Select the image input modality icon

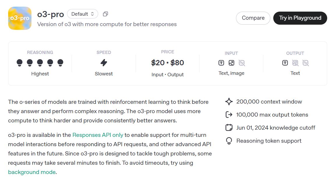231,63
